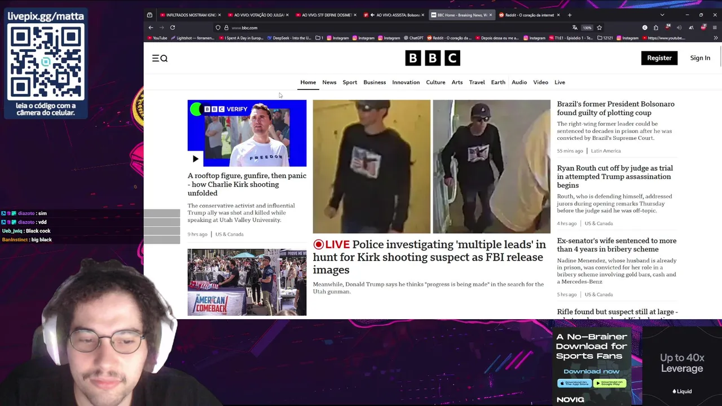The width and height of the screenshot is (722, 406).
Task: Reload the page with the refresh icon
Action: 173,28
